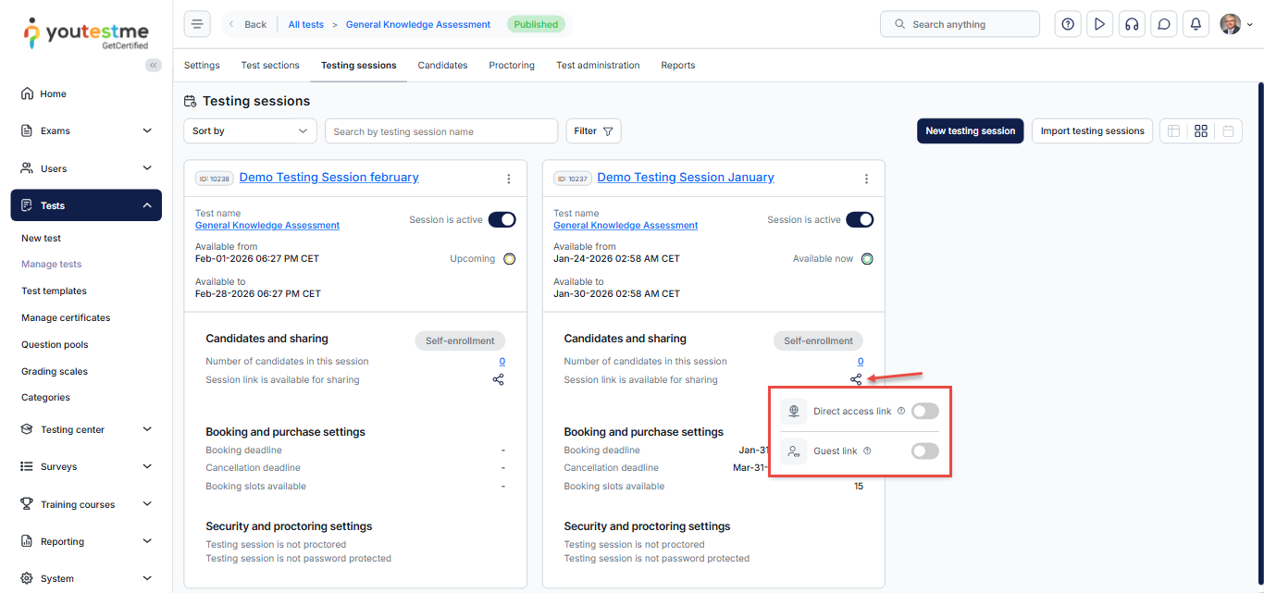Open three-dot menu for January session
This screenshot has height=593, width=1264.
(866, 179)
